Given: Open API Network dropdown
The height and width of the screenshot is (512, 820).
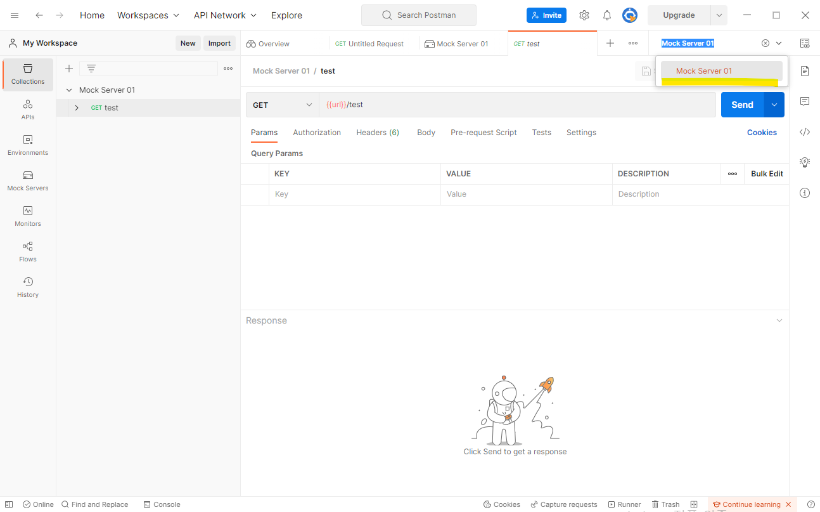Looking at the screenshot, I should tap(226, 15).
